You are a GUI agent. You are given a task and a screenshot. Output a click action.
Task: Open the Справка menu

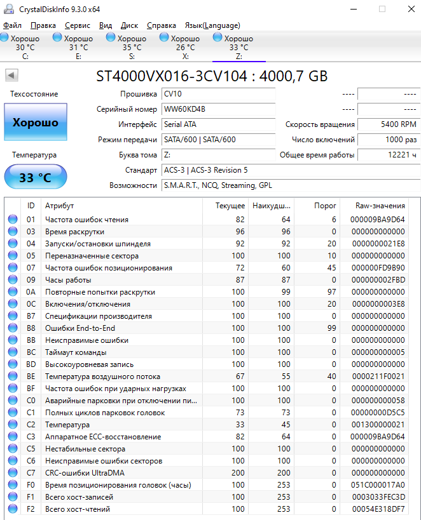click(x=162, y=25)
